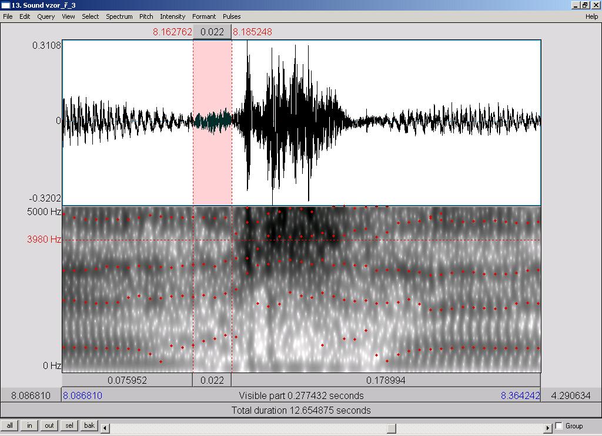The height and width of the screenshot is (436, 602).
Task: Minimize the Sound editor window
Action: (575, 5)
